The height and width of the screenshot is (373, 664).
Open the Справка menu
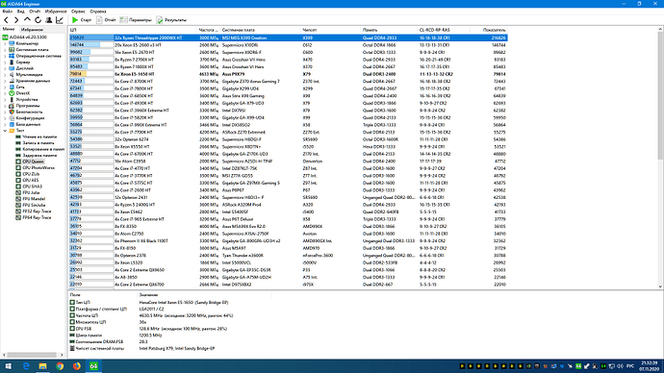98,12
